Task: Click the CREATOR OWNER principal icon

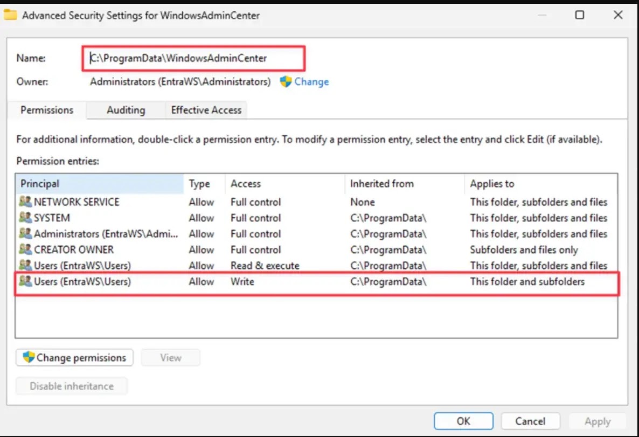Action: click(x=25, y=249)
